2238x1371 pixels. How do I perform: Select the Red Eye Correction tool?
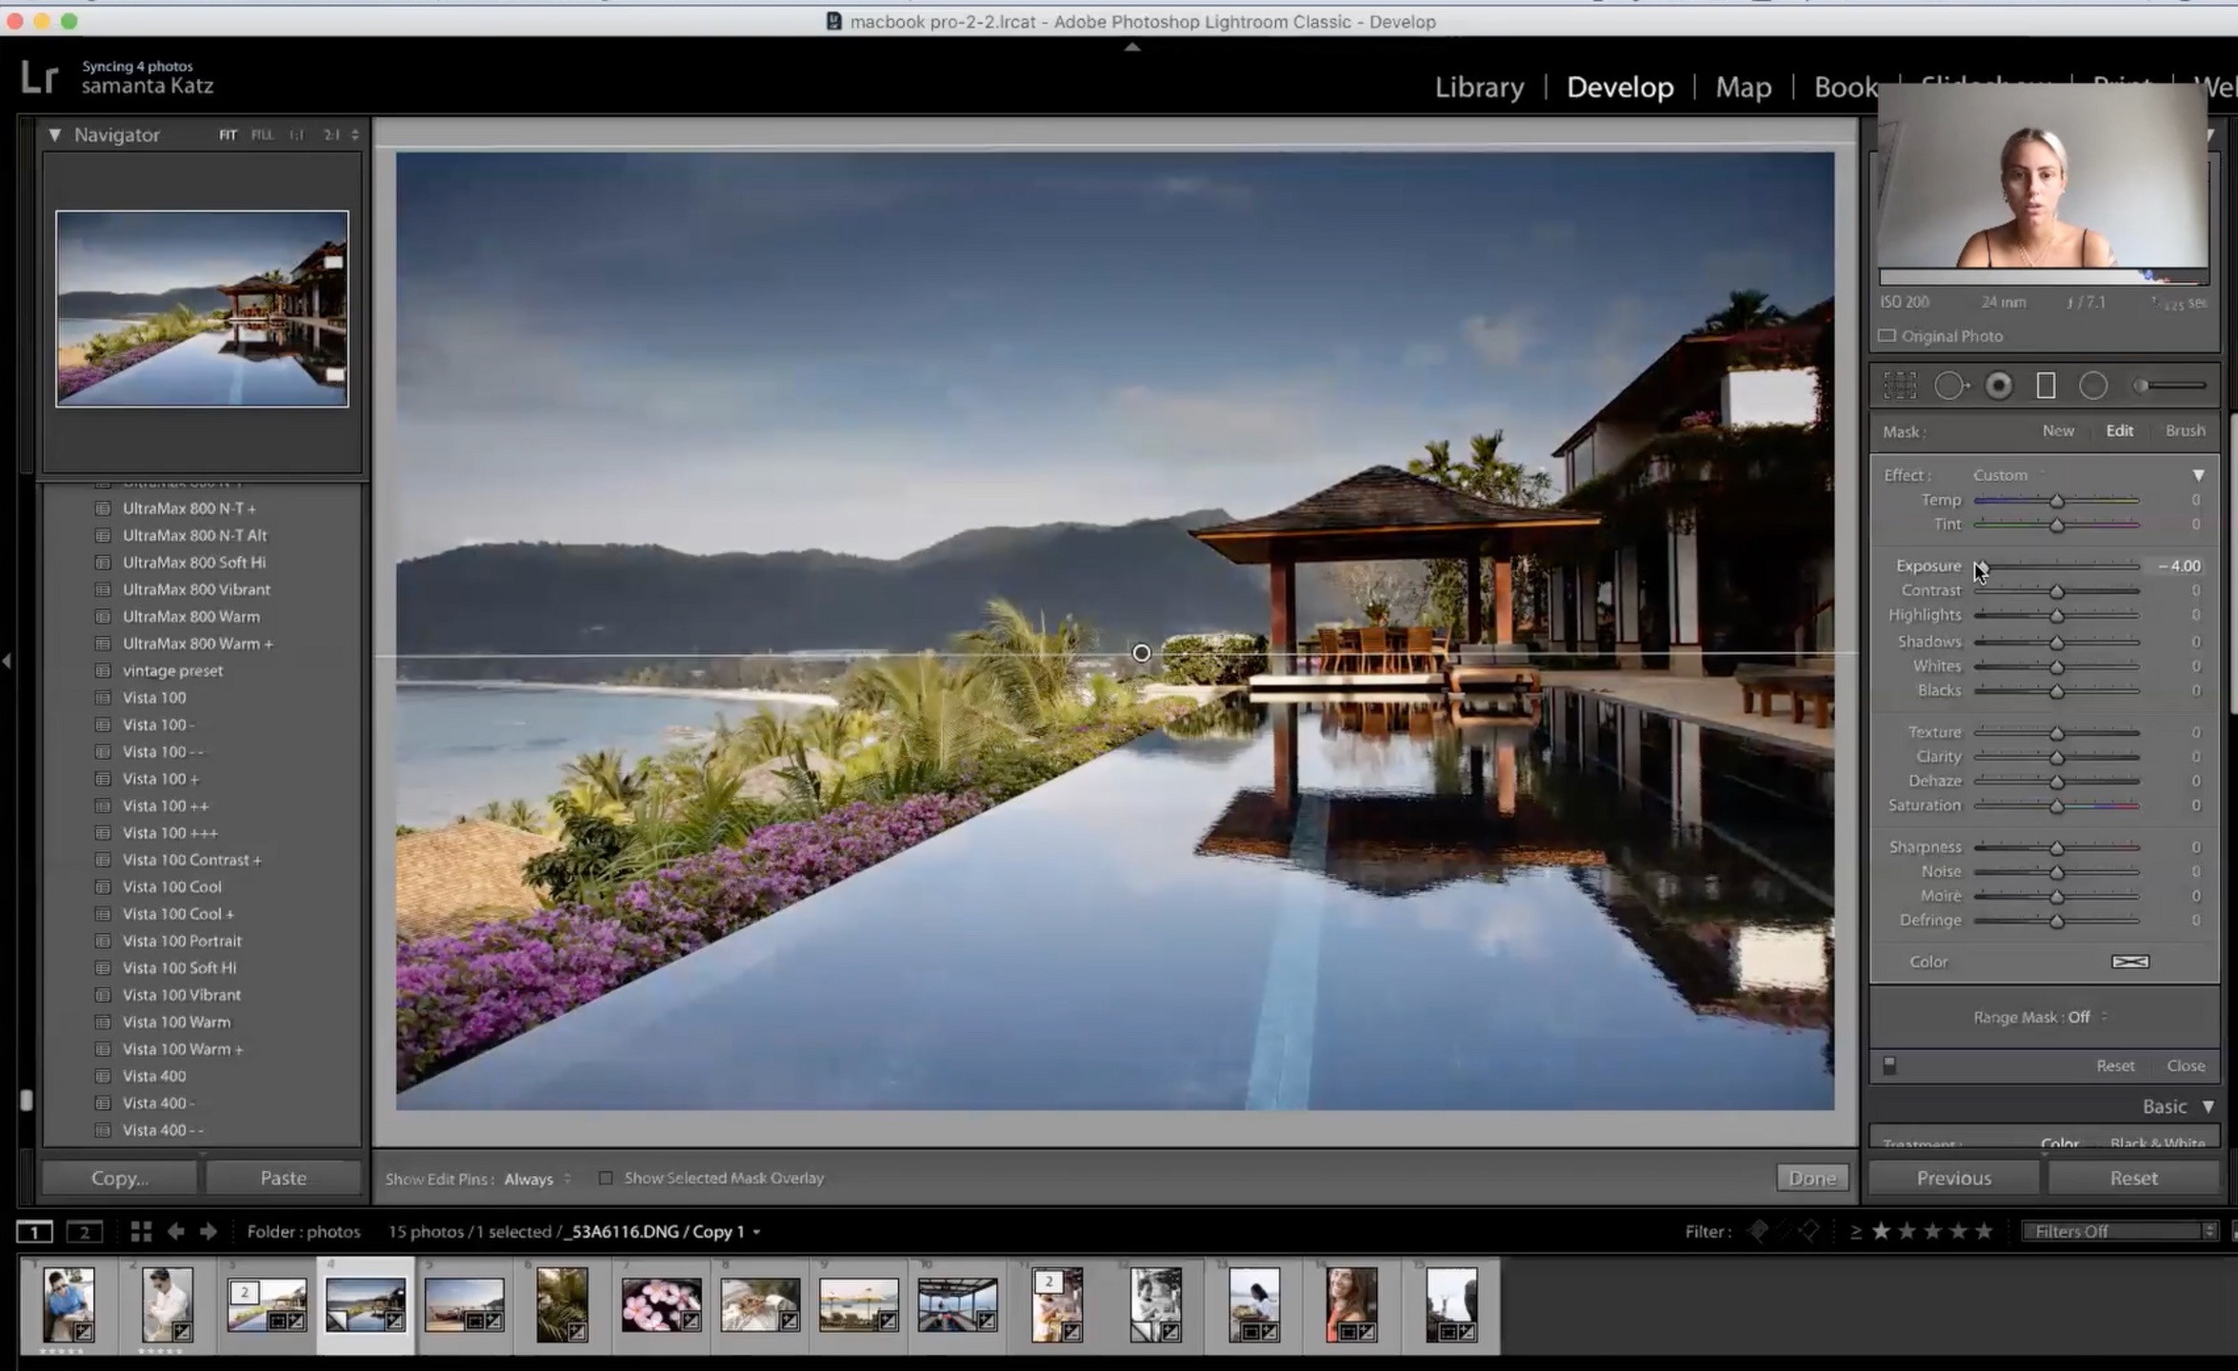tap(1998, 386)
